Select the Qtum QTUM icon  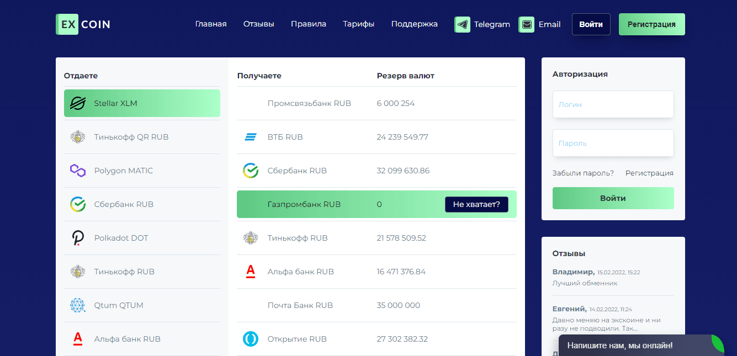tap(78, 305)
